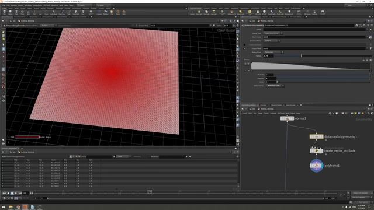The image size is (374, 210).
Task: Select the Torus shelf tool
Action: pyautogui.click(x=22, y=12)
